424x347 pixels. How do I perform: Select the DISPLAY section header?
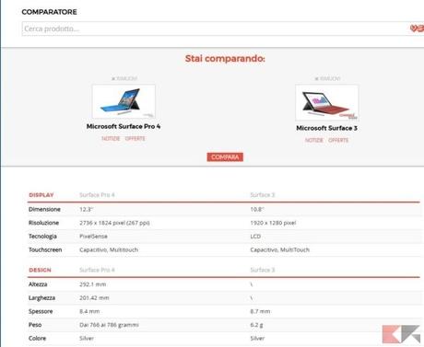pos(41,195)
